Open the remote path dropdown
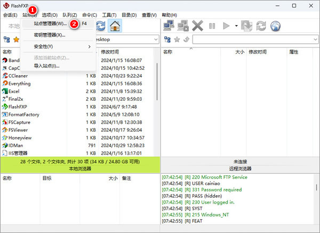The width and height of the screenshot is (320, 233). [x=314, y=39]
